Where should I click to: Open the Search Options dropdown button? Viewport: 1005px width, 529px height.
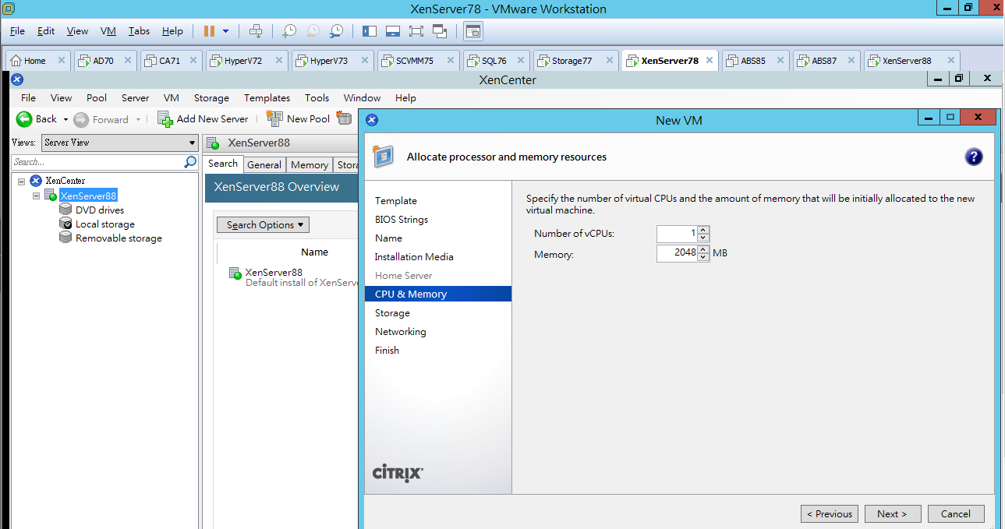click(263, 224)
